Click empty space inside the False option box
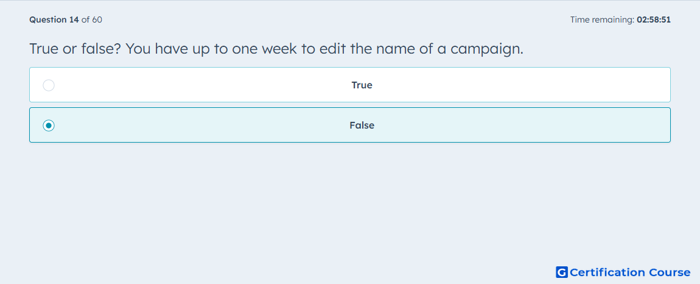Screen dimensions: 700x284 point(201,125)
